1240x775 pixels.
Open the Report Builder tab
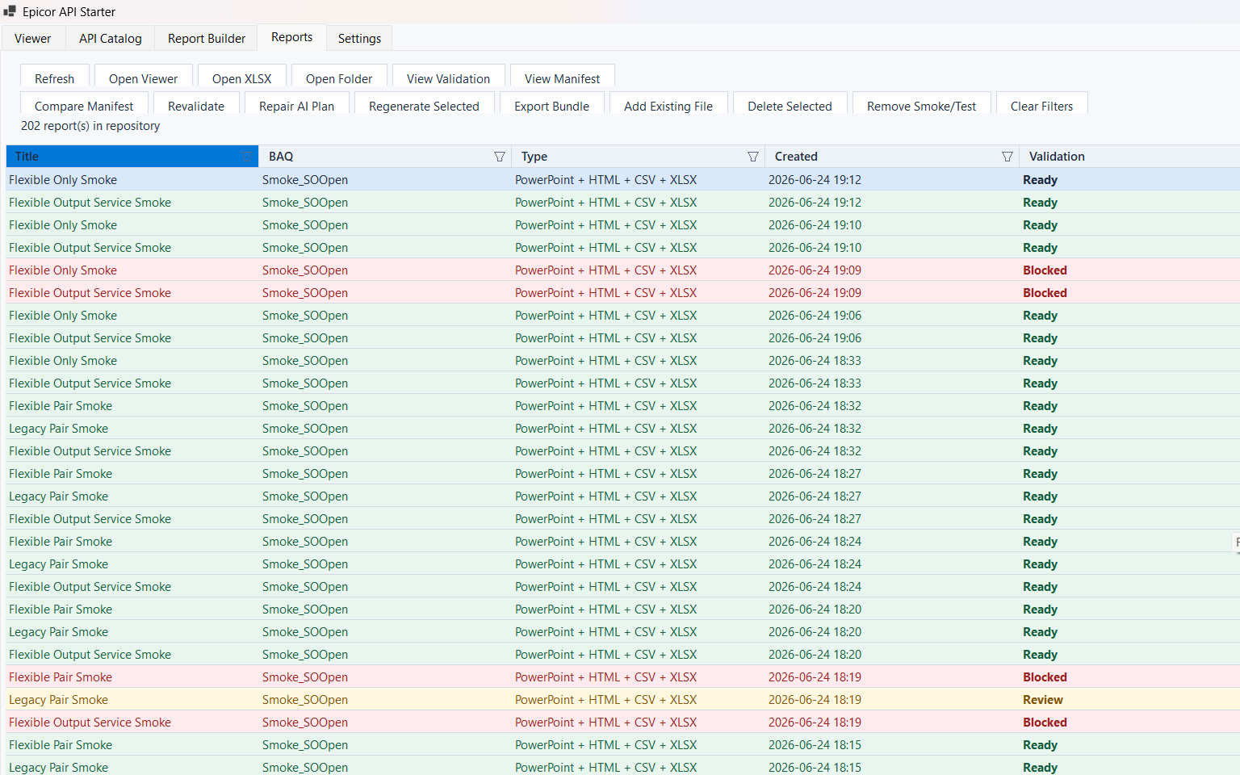[x=207, y=38]
